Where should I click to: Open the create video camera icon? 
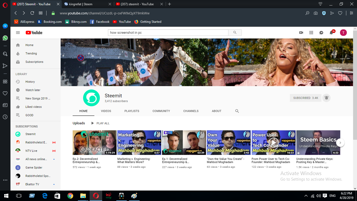301,33
